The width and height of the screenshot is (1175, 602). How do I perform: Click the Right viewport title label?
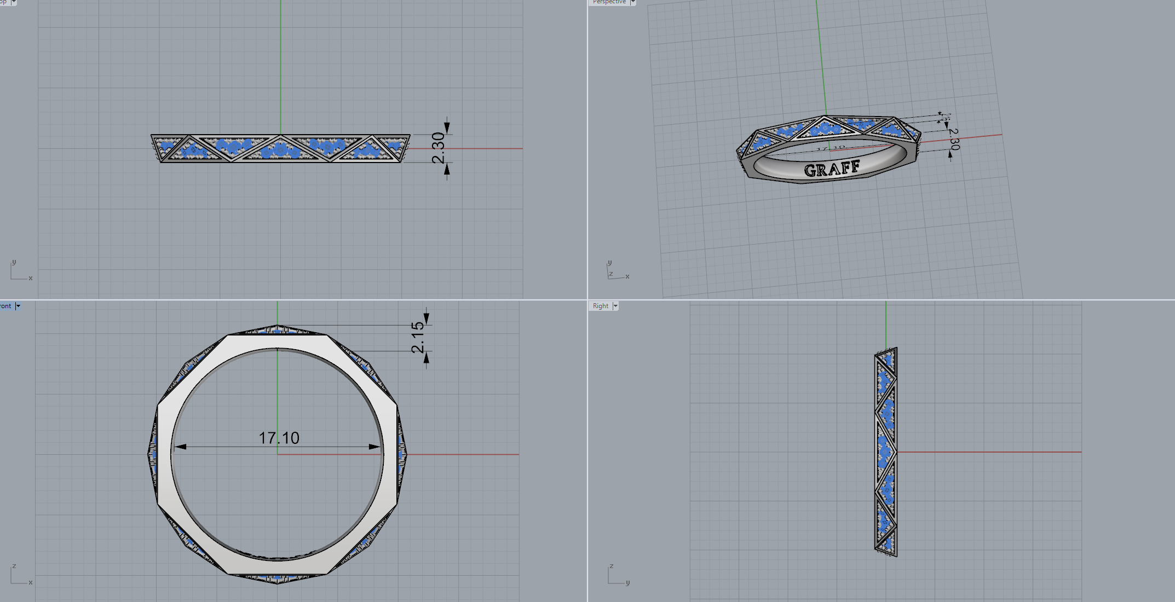point(601,306)
